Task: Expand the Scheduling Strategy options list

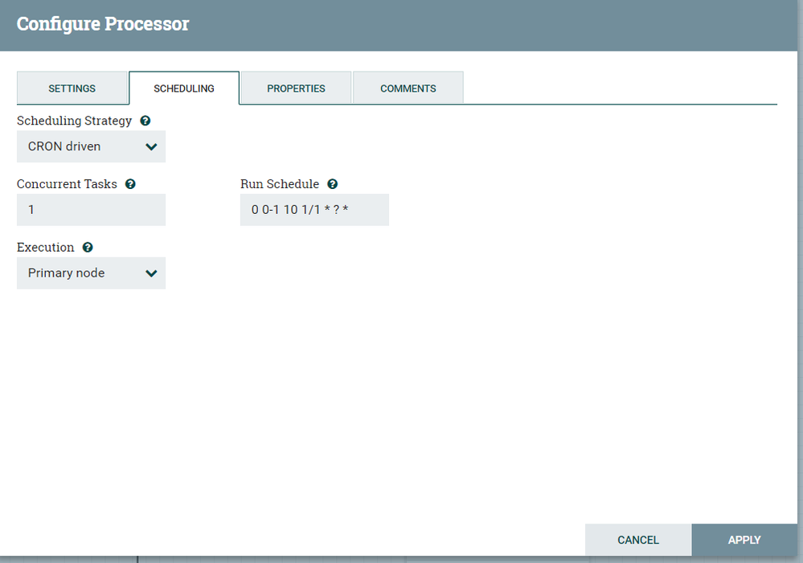Action: pyautogui.click(x=91, y=146)
